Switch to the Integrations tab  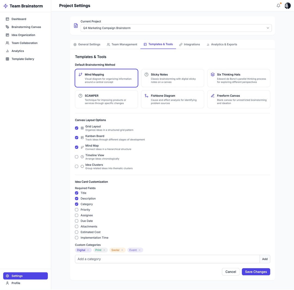click(189, 45)
